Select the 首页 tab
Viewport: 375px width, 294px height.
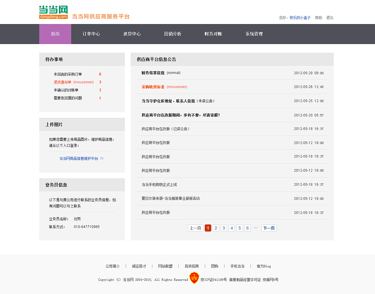55,34
